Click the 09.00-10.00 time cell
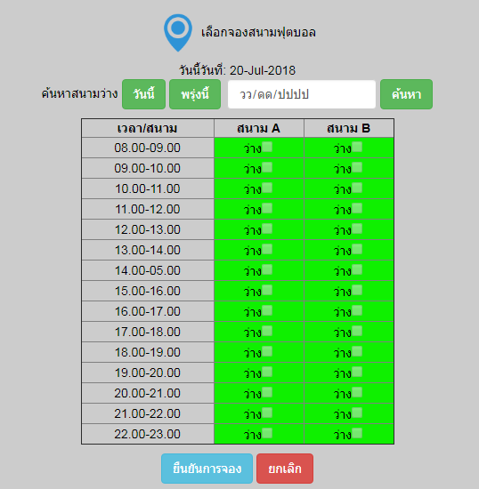The image size is (479, 489). 148,168
